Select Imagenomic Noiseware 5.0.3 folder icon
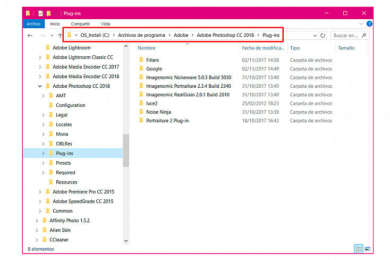390x260 pixels. [141, 77]
